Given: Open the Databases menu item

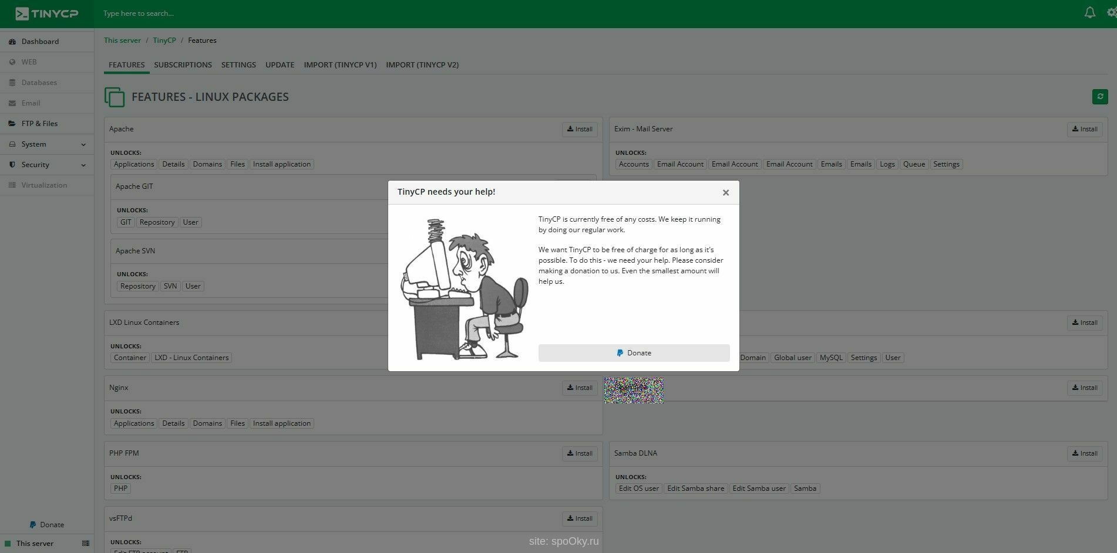Looking at the screenshot, I should [x=47, y=83].
